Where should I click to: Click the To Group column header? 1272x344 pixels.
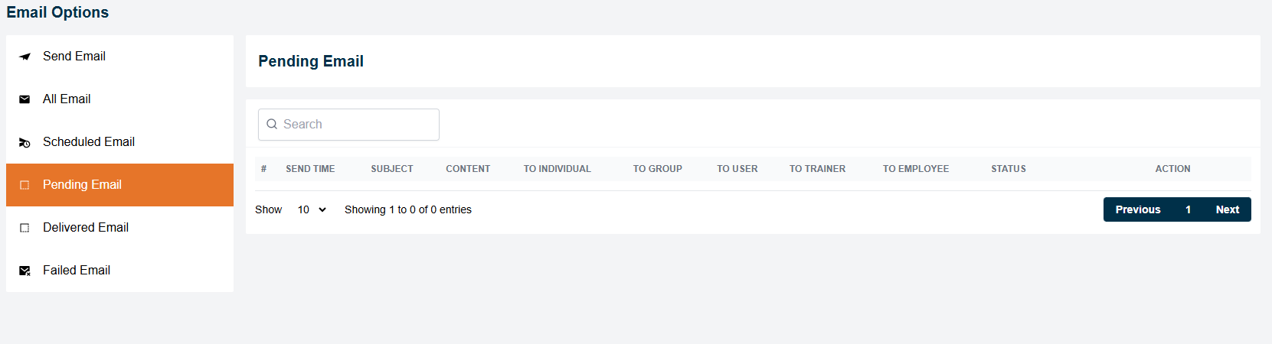pos(657,169)
